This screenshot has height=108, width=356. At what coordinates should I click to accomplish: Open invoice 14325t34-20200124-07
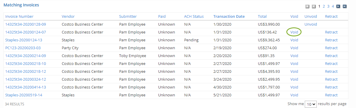coord(25,32)
